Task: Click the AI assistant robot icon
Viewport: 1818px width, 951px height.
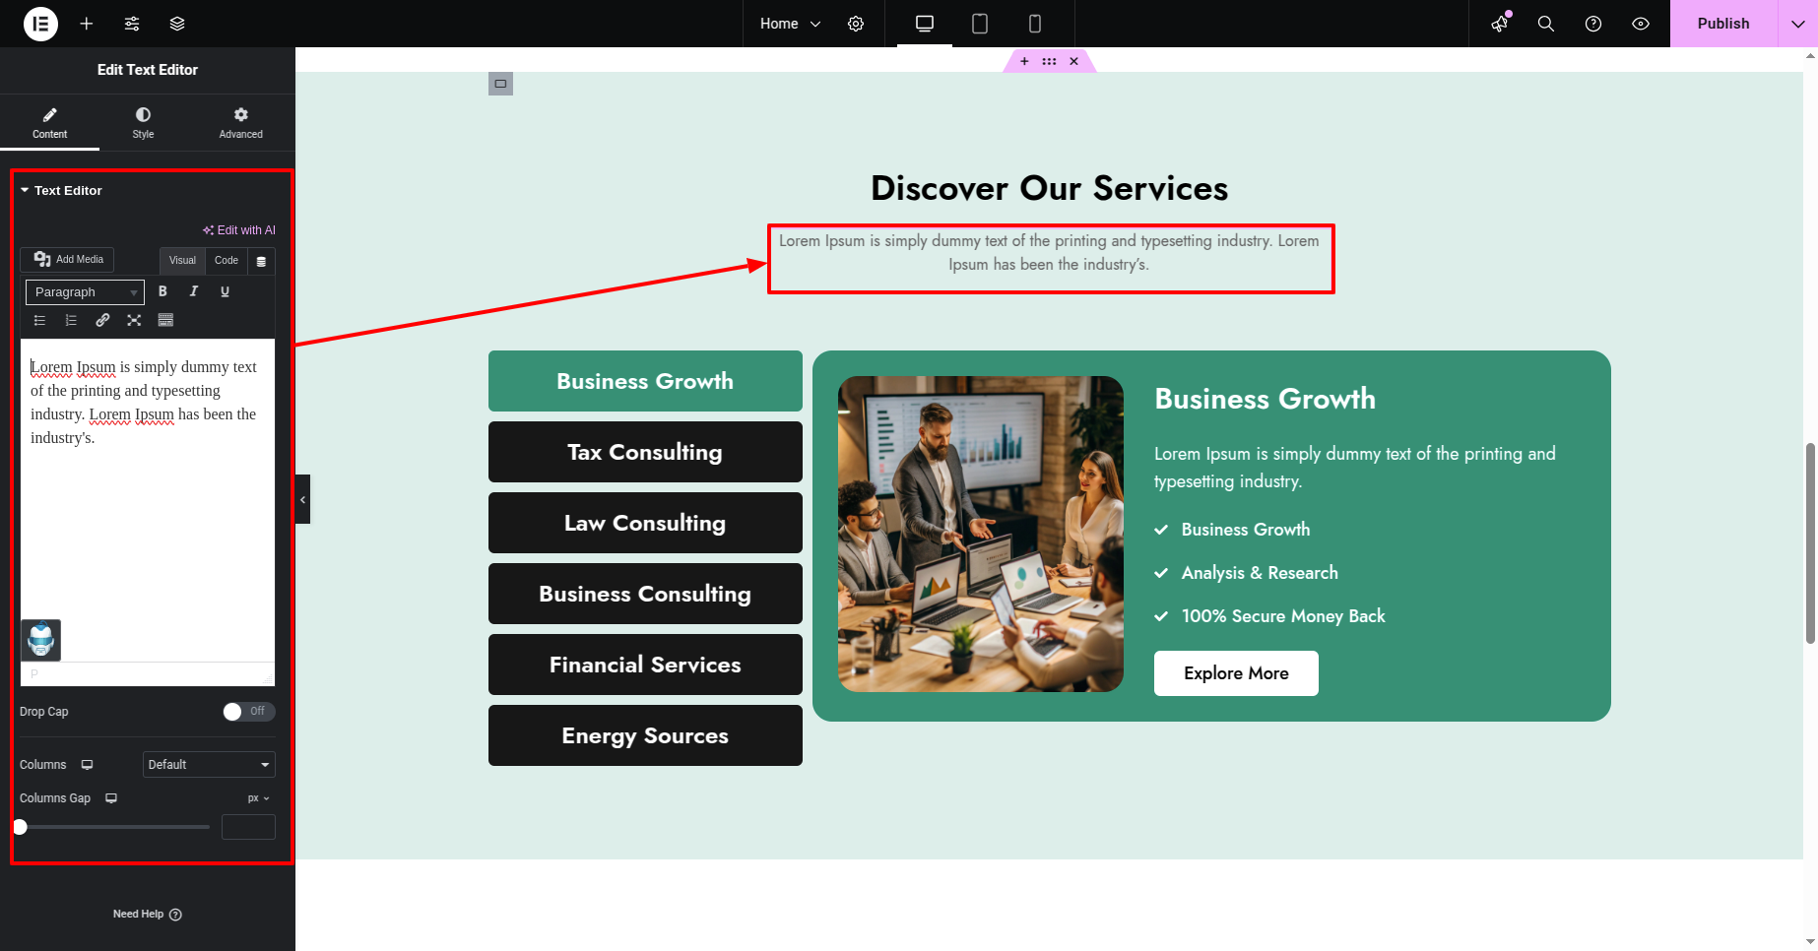Action: 41,640
